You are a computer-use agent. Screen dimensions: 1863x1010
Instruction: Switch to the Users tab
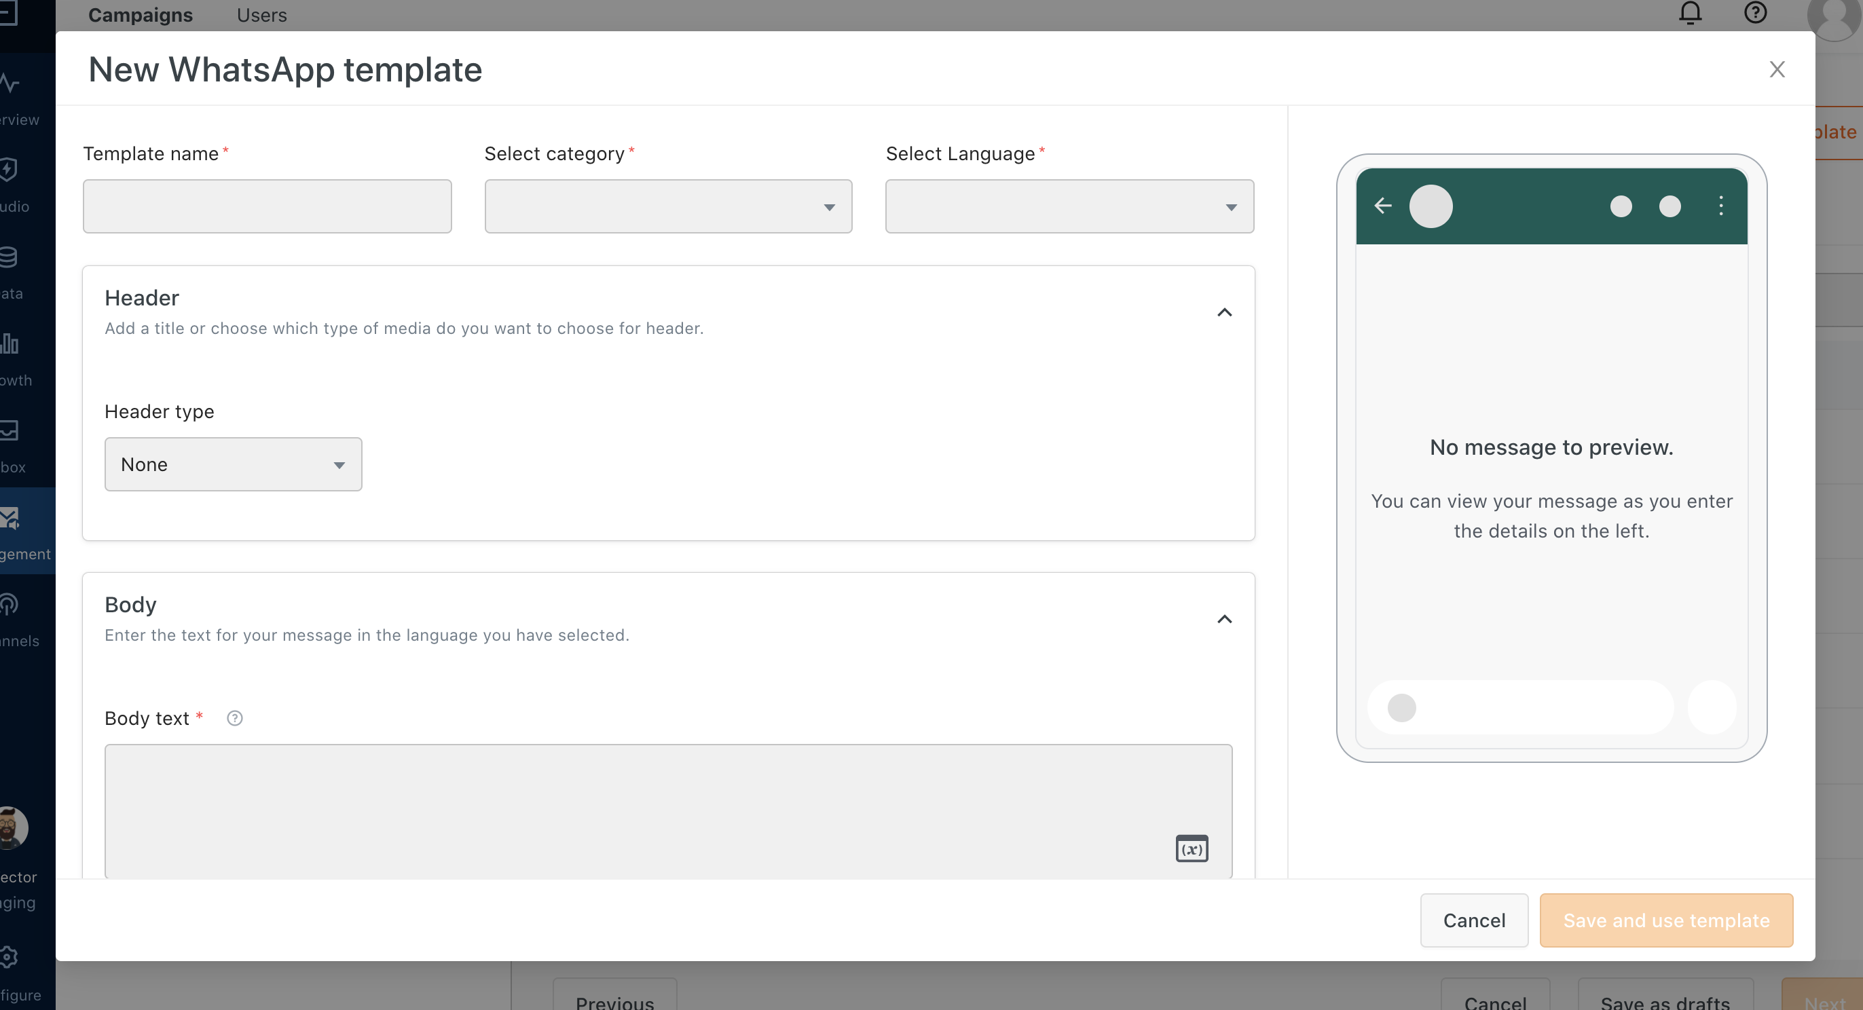click(262, 15)
